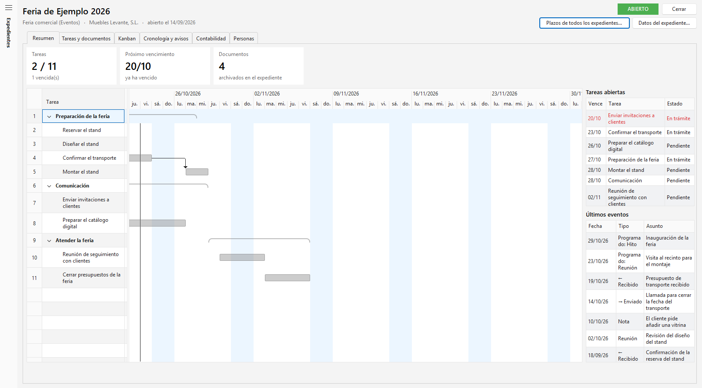
Task: Click the Estado column header
Action: coord(679,104)
